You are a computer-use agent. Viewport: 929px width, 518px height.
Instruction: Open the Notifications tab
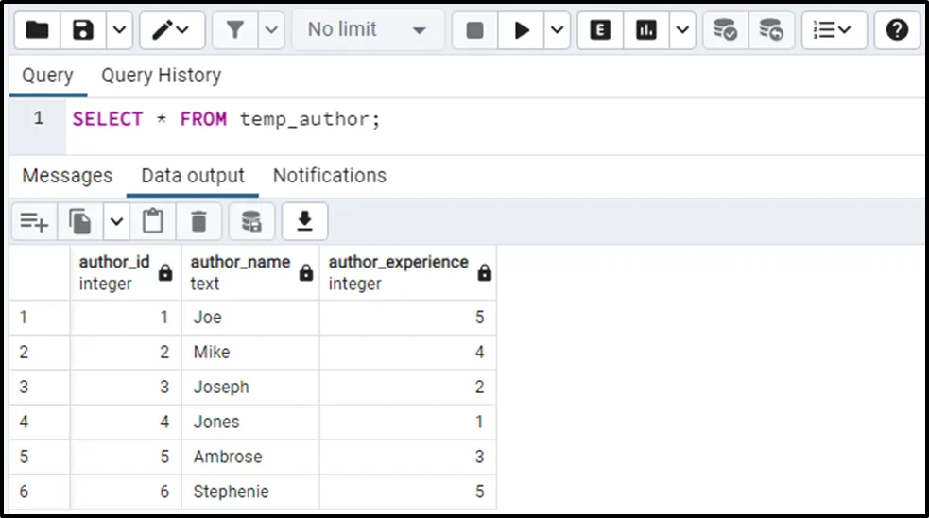click(x=329, y=176)
